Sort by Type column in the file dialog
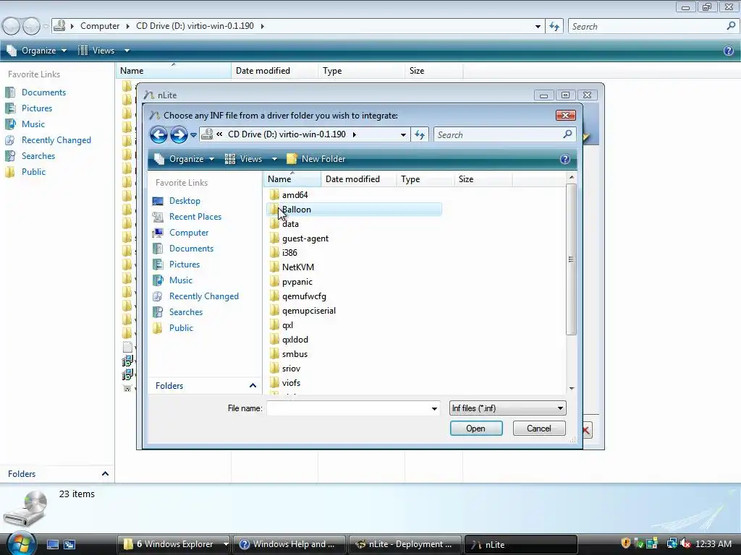 coord(425,179)
